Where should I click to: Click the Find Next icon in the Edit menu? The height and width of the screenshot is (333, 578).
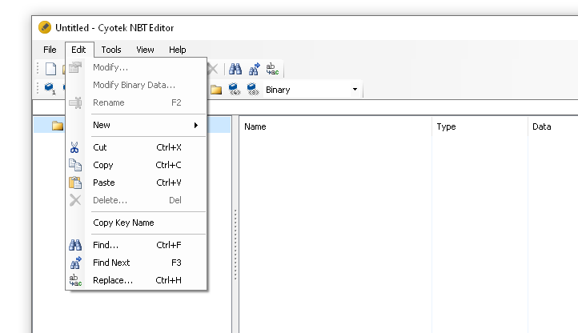coord(75,263)
